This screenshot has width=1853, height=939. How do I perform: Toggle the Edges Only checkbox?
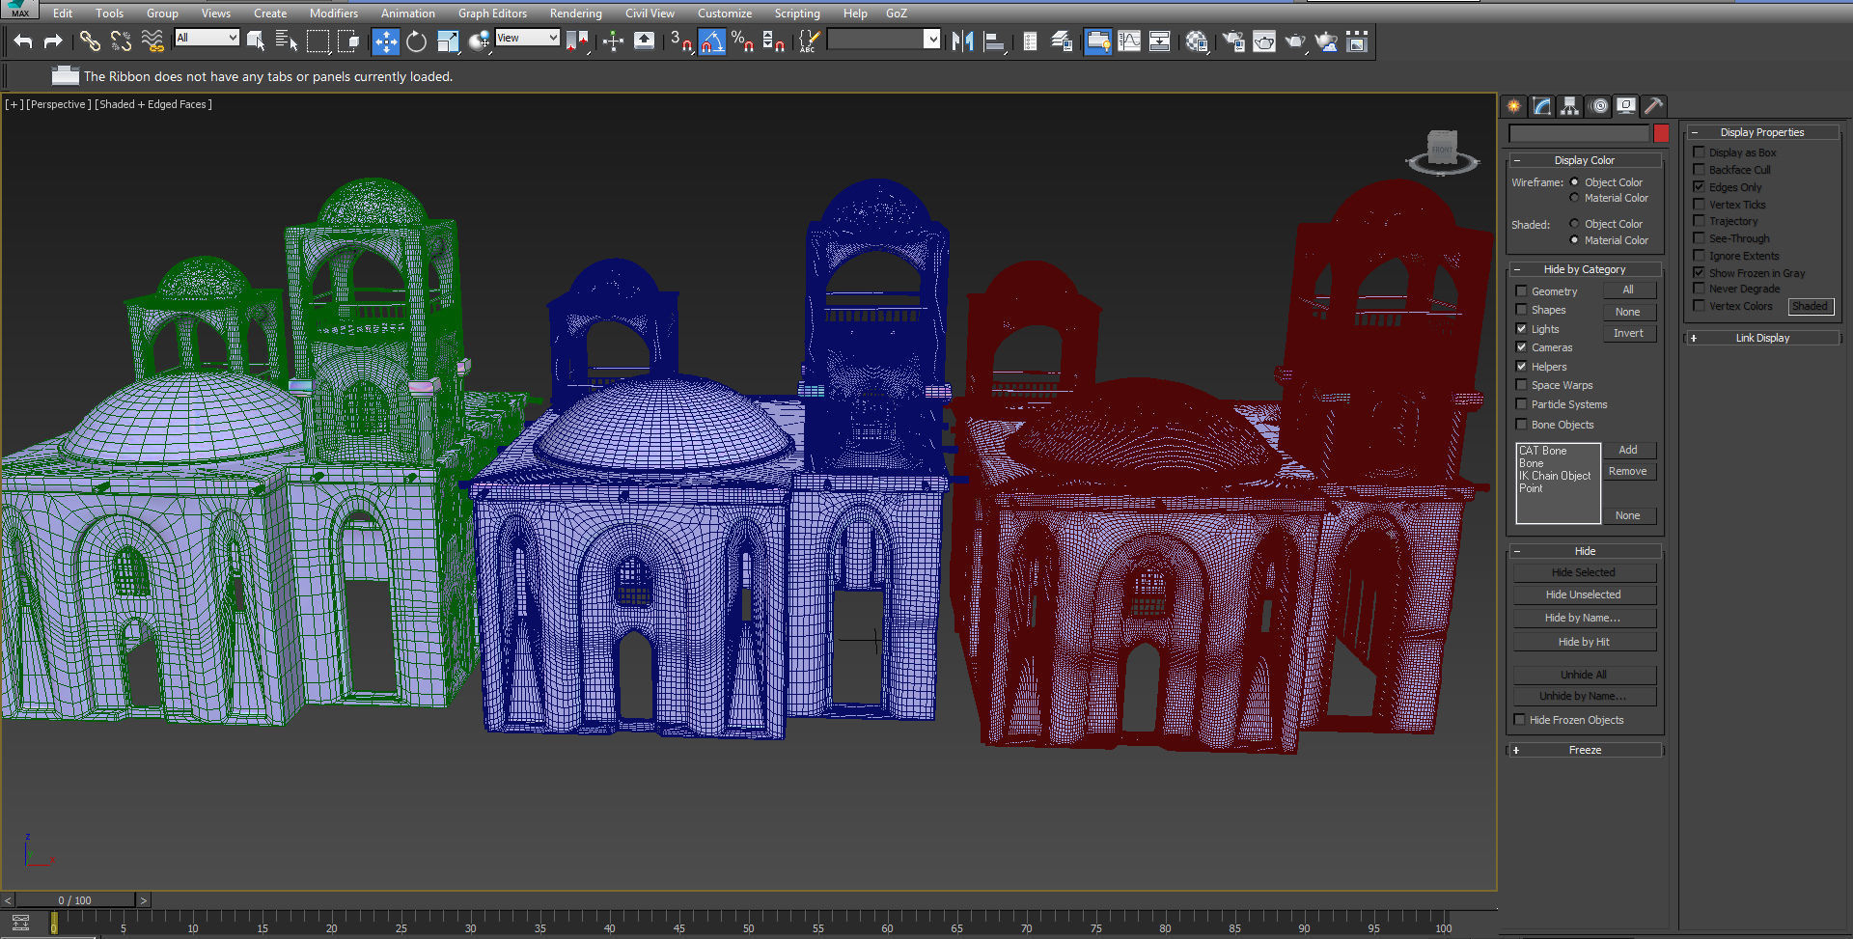(1700, 187)
